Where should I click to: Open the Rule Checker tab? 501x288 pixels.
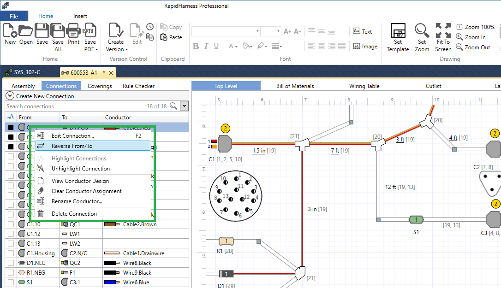138,86
